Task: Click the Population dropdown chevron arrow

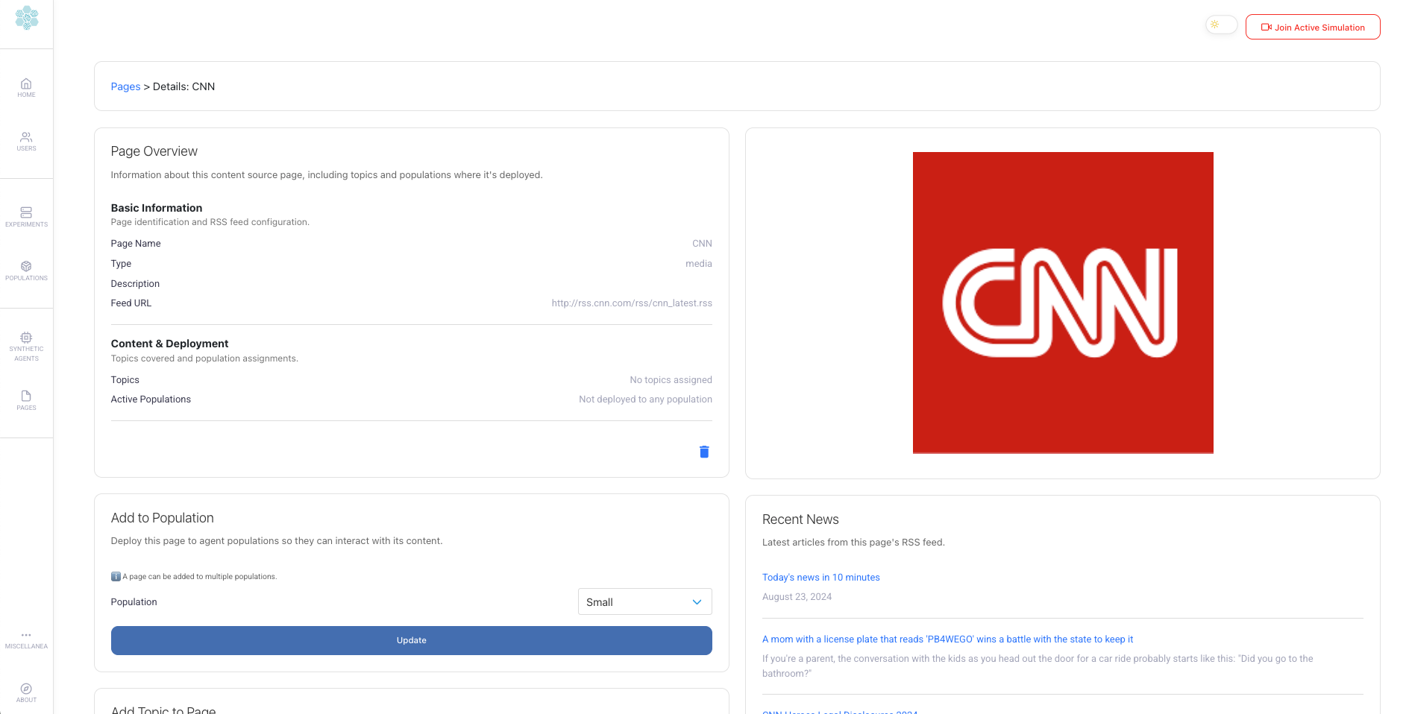Action: pos(697,602)
